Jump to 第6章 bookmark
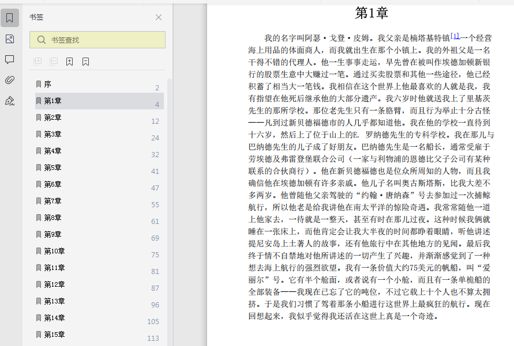 (x=99, y=184)
